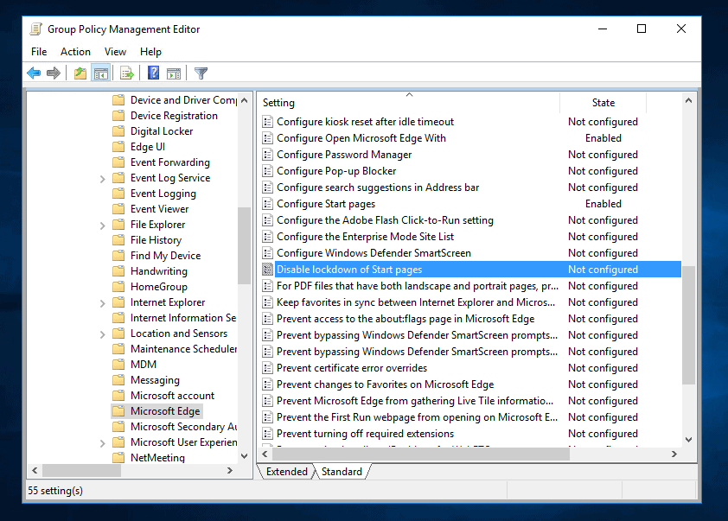This screenshot has height=521, width=728.
Task: Click the folder icon beside MDM
Action: pyautogui.click(x=118, y=365)
